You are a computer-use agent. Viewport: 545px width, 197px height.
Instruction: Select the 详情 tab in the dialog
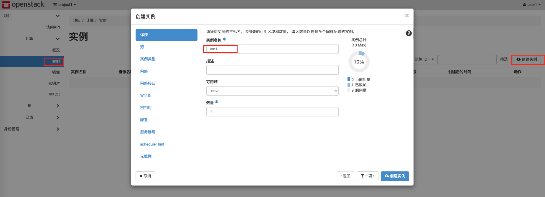click(167, 35)
